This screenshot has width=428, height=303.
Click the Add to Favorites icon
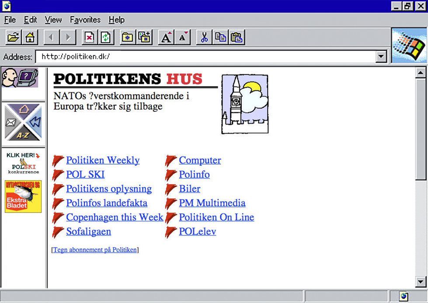pyautogui.click(x=144, y=37)
